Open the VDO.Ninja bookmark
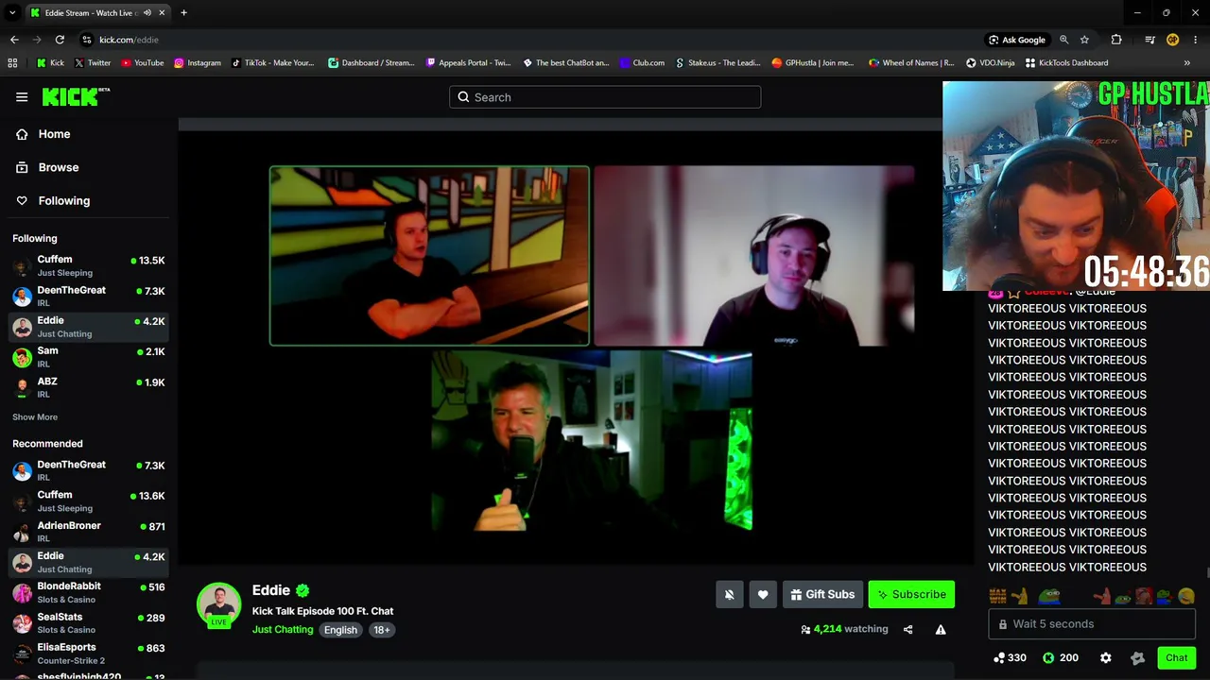The height and width of the screenshot is (680, 1210). (x=990, y=63)
